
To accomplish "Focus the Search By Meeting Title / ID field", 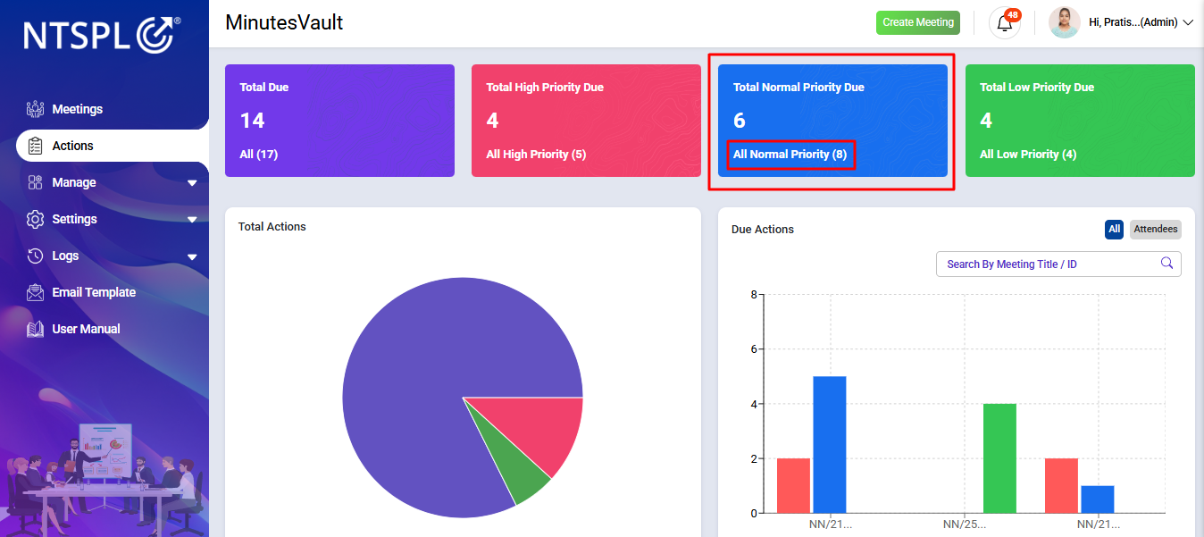I will (1058, 264).
